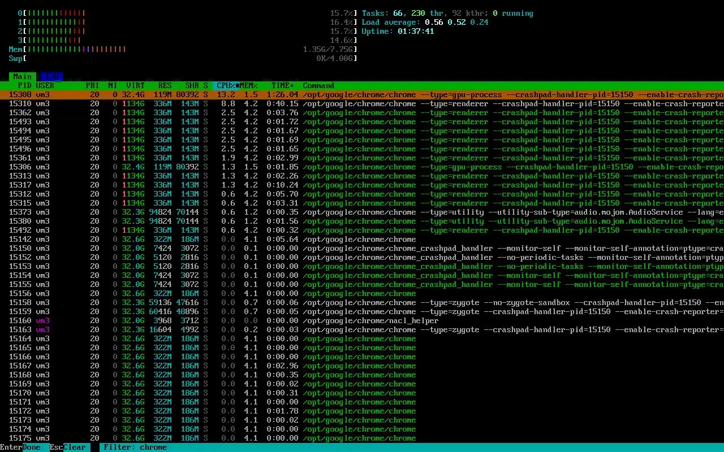Select renderer row with PID 15492

[362, 230]
